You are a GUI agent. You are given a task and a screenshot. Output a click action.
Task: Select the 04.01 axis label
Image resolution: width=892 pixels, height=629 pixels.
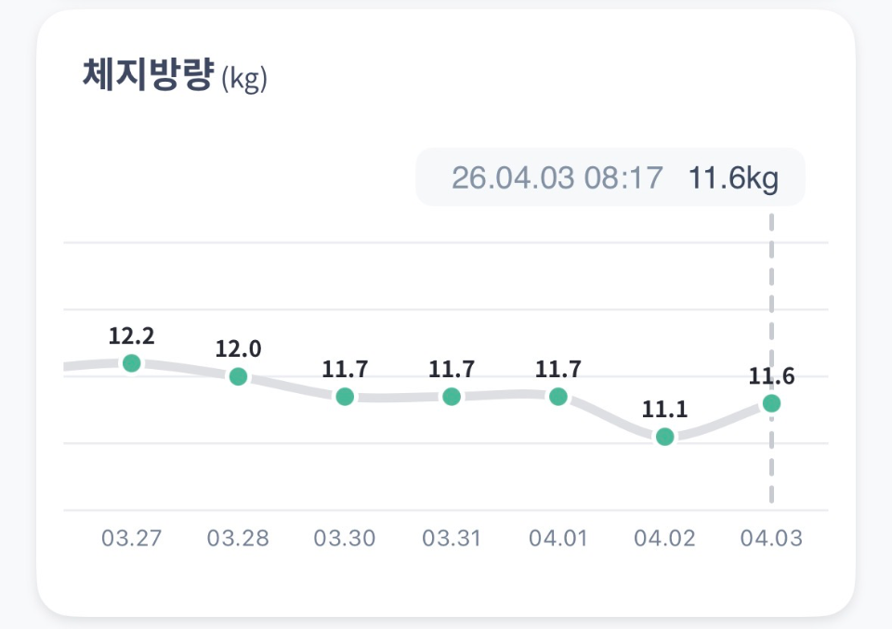point(557,539)
